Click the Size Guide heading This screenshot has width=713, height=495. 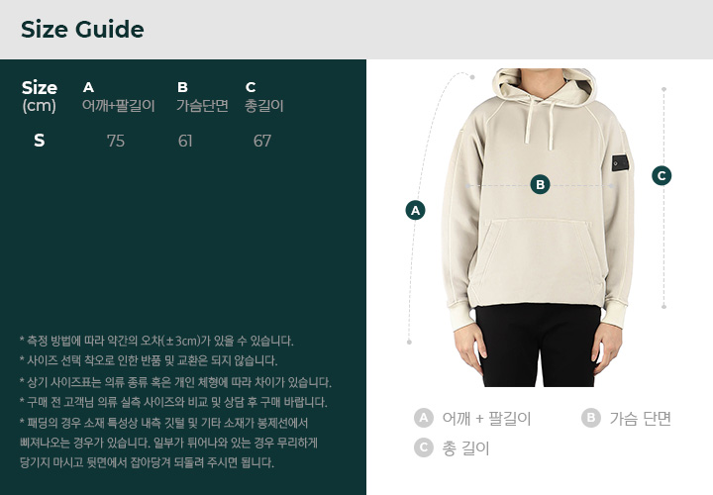coord(82,30)
